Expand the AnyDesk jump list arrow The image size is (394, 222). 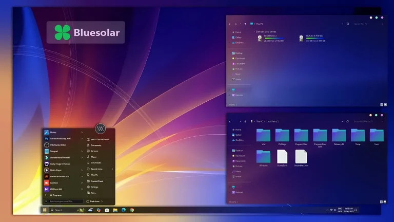[x=82, y=183]
